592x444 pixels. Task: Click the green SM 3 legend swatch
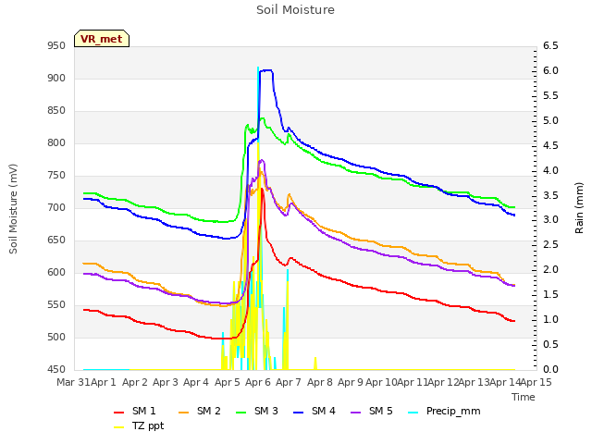(241, 413)
